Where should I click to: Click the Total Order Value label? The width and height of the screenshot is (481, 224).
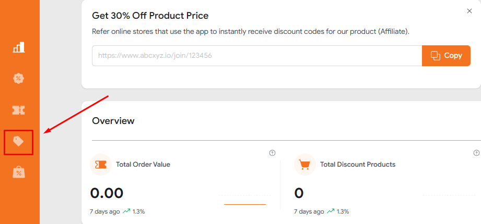point(143,165)
